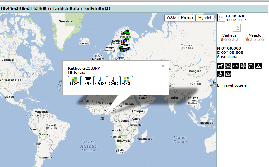Click the date 01.02.2012
Viewport: 269px width, 167px height.
[x=236, y=20]
